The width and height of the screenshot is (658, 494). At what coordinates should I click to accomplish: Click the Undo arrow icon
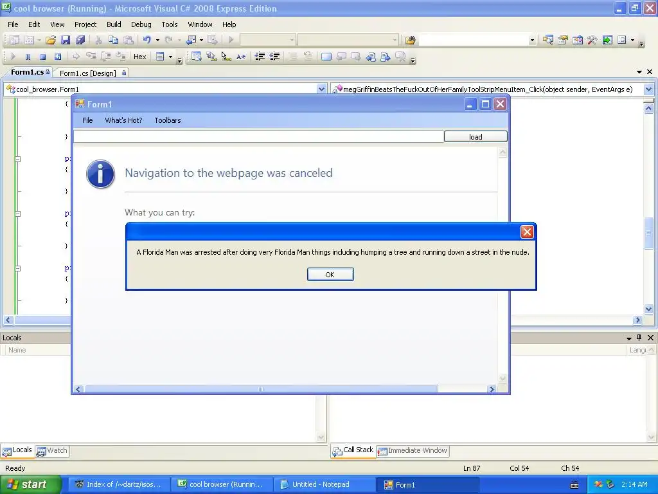[x=147, y=40]
